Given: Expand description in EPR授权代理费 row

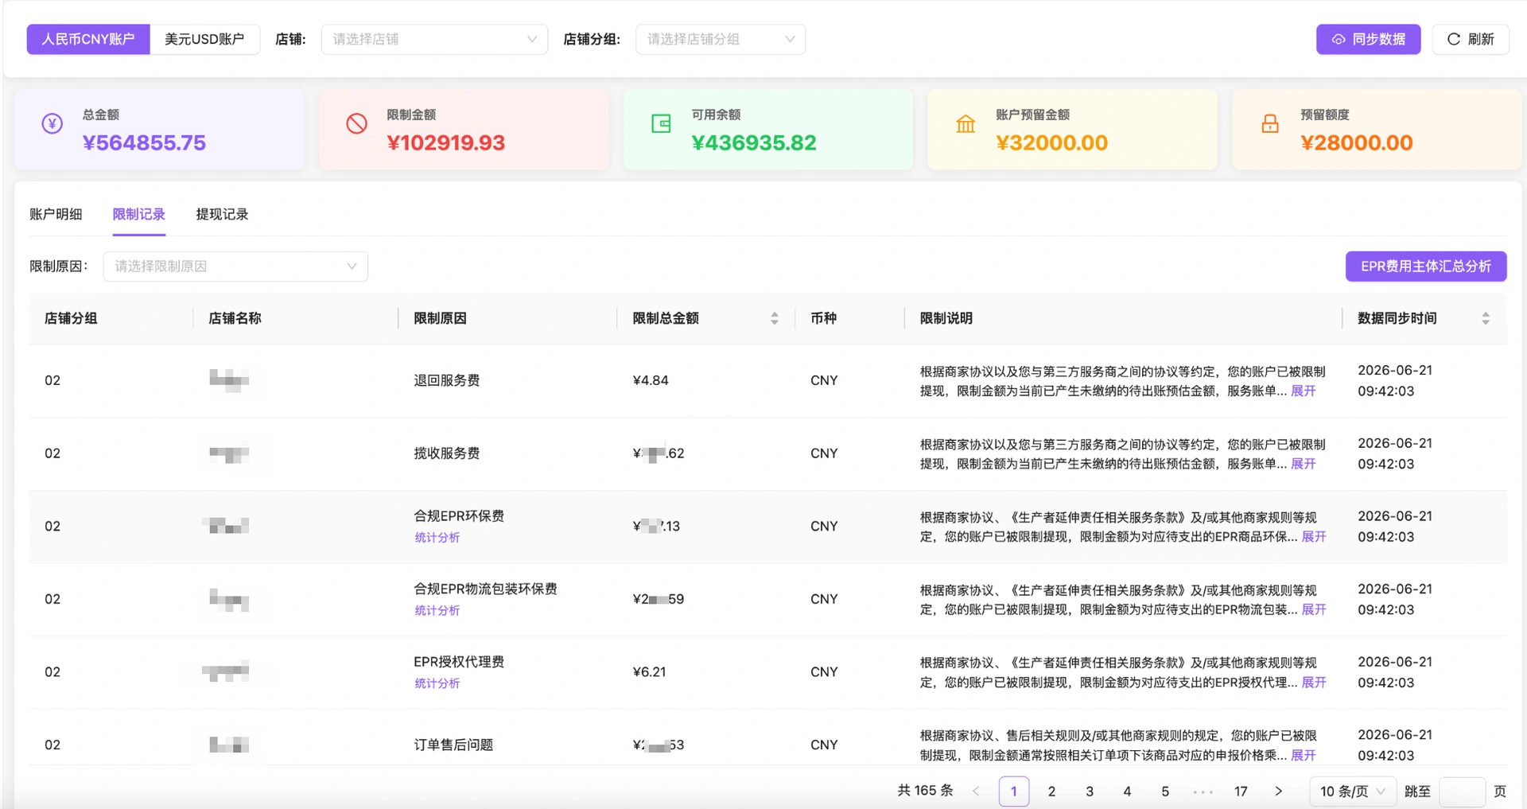Looking at the screenshot, I should point(1314,683).
